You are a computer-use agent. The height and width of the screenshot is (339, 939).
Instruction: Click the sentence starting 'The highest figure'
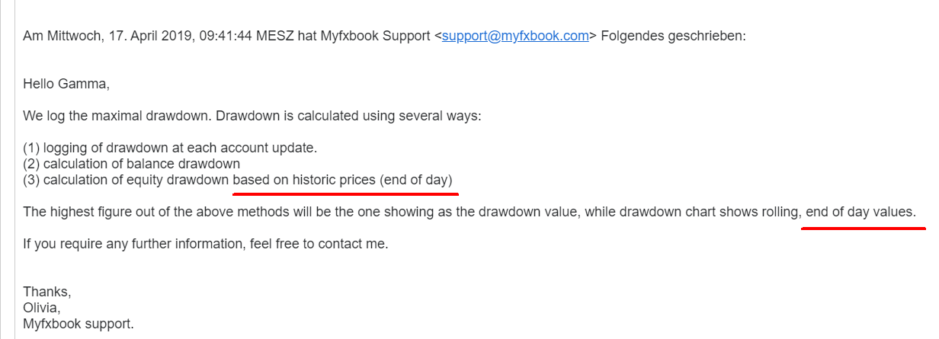pyautogui.click(x=469, y=212)
